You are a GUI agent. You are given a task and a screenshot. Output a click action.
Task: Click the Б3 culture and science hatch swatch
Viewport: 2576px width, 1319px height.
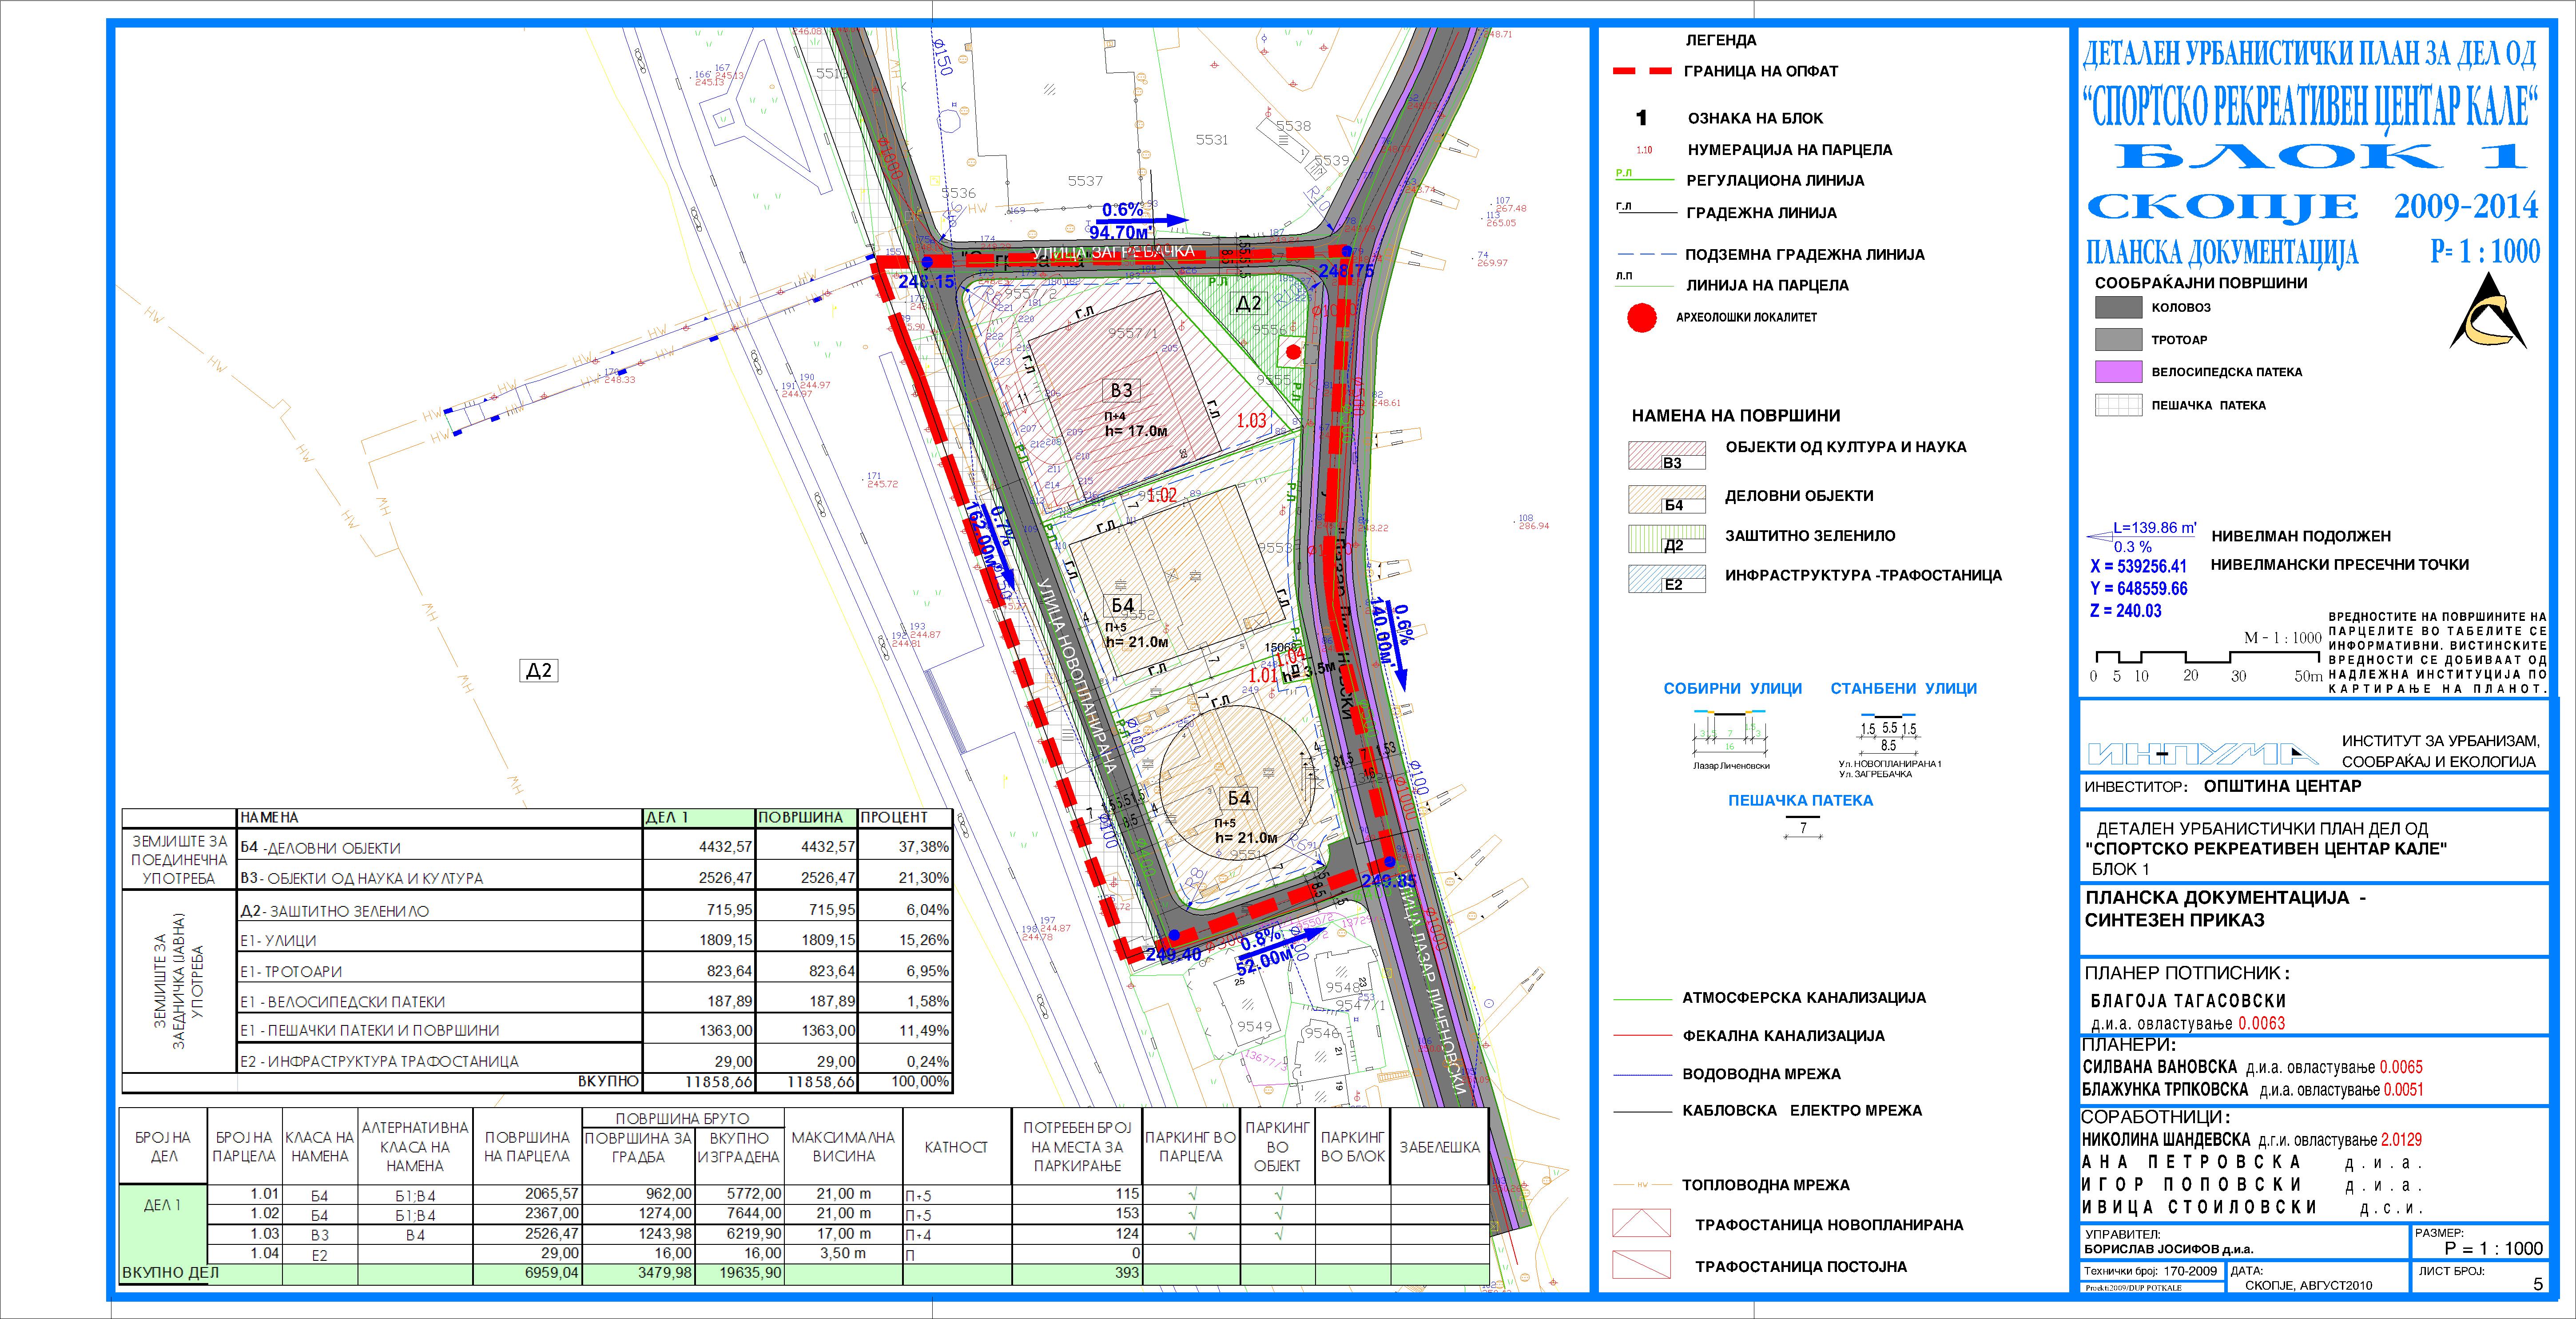click(1666, 456)
